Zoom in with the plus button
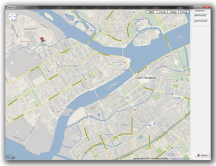 pos(12,33)
